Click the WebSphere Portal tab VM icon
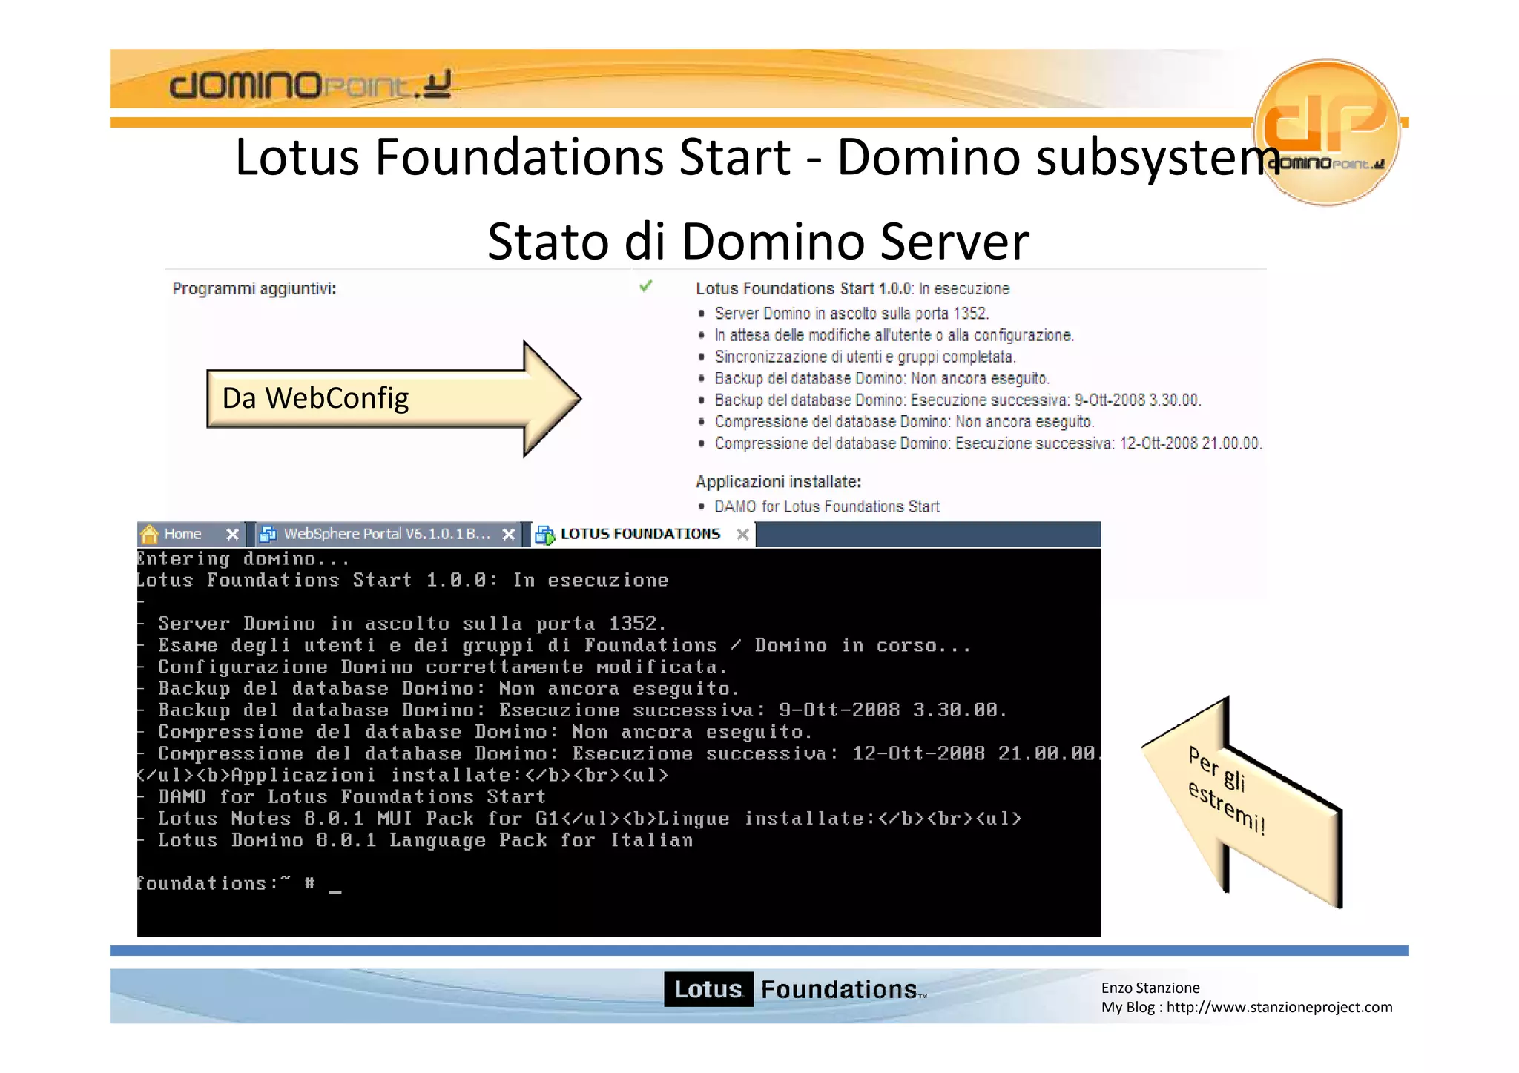Screen dimensions: 1519x1073 (268, 534)
